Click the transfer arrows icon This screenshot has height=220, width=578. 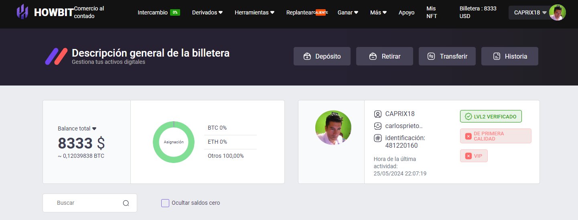pos(431,56)
